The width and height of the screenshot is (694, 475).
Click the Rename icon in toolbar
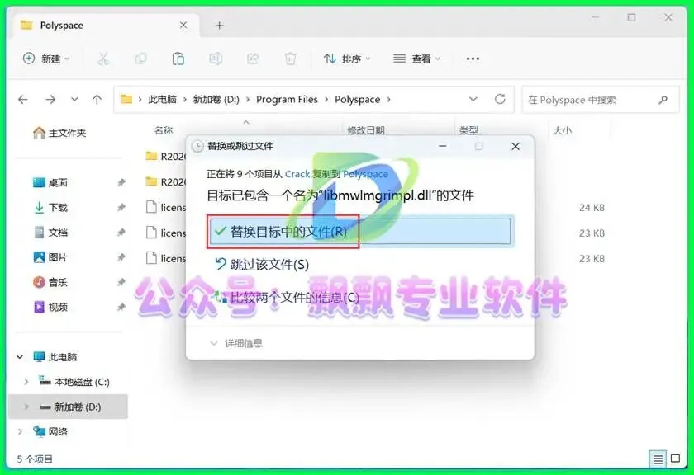click(x=216, y=59)
